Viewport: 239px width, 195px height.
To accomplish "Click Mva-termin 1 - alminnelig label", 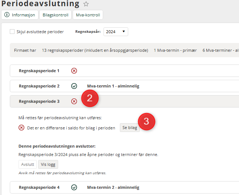I will 113,86.
